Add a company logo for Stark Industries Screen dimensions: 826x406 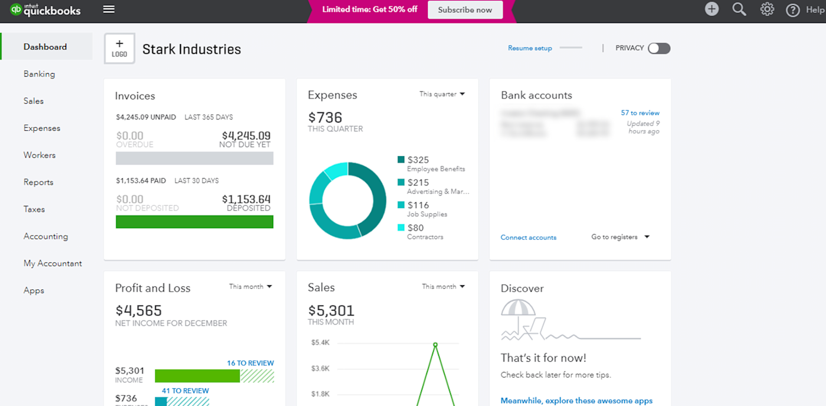119,48
